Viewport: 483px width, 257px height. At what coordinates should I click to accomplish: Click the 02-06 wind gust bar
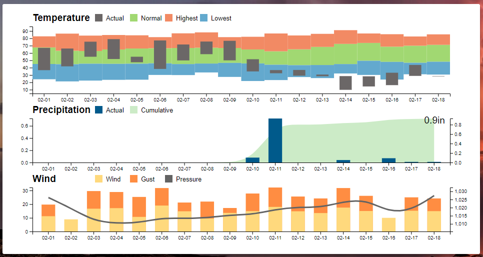click(162, 196)
